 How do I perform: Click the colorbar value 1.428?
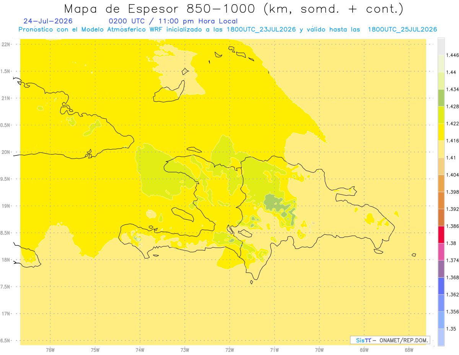point(453,106)
